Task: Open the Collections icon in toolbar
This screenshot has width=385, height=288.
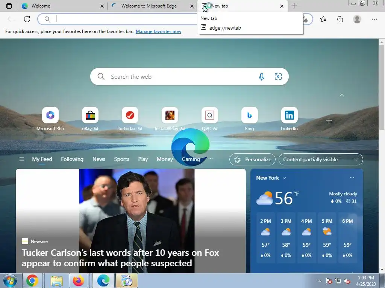Action: (x=340, y=19)
